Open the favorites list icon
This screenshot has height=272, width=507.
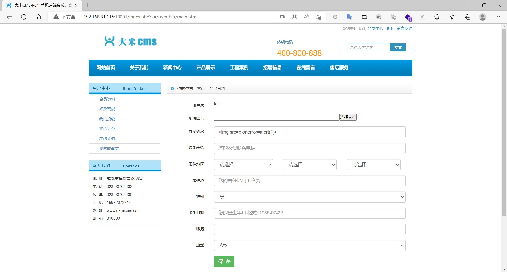pyautogui.click(x=453, y=17)
